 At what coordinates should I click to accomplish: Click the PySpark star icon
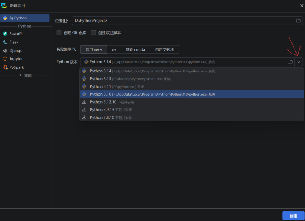pos(5,67)
